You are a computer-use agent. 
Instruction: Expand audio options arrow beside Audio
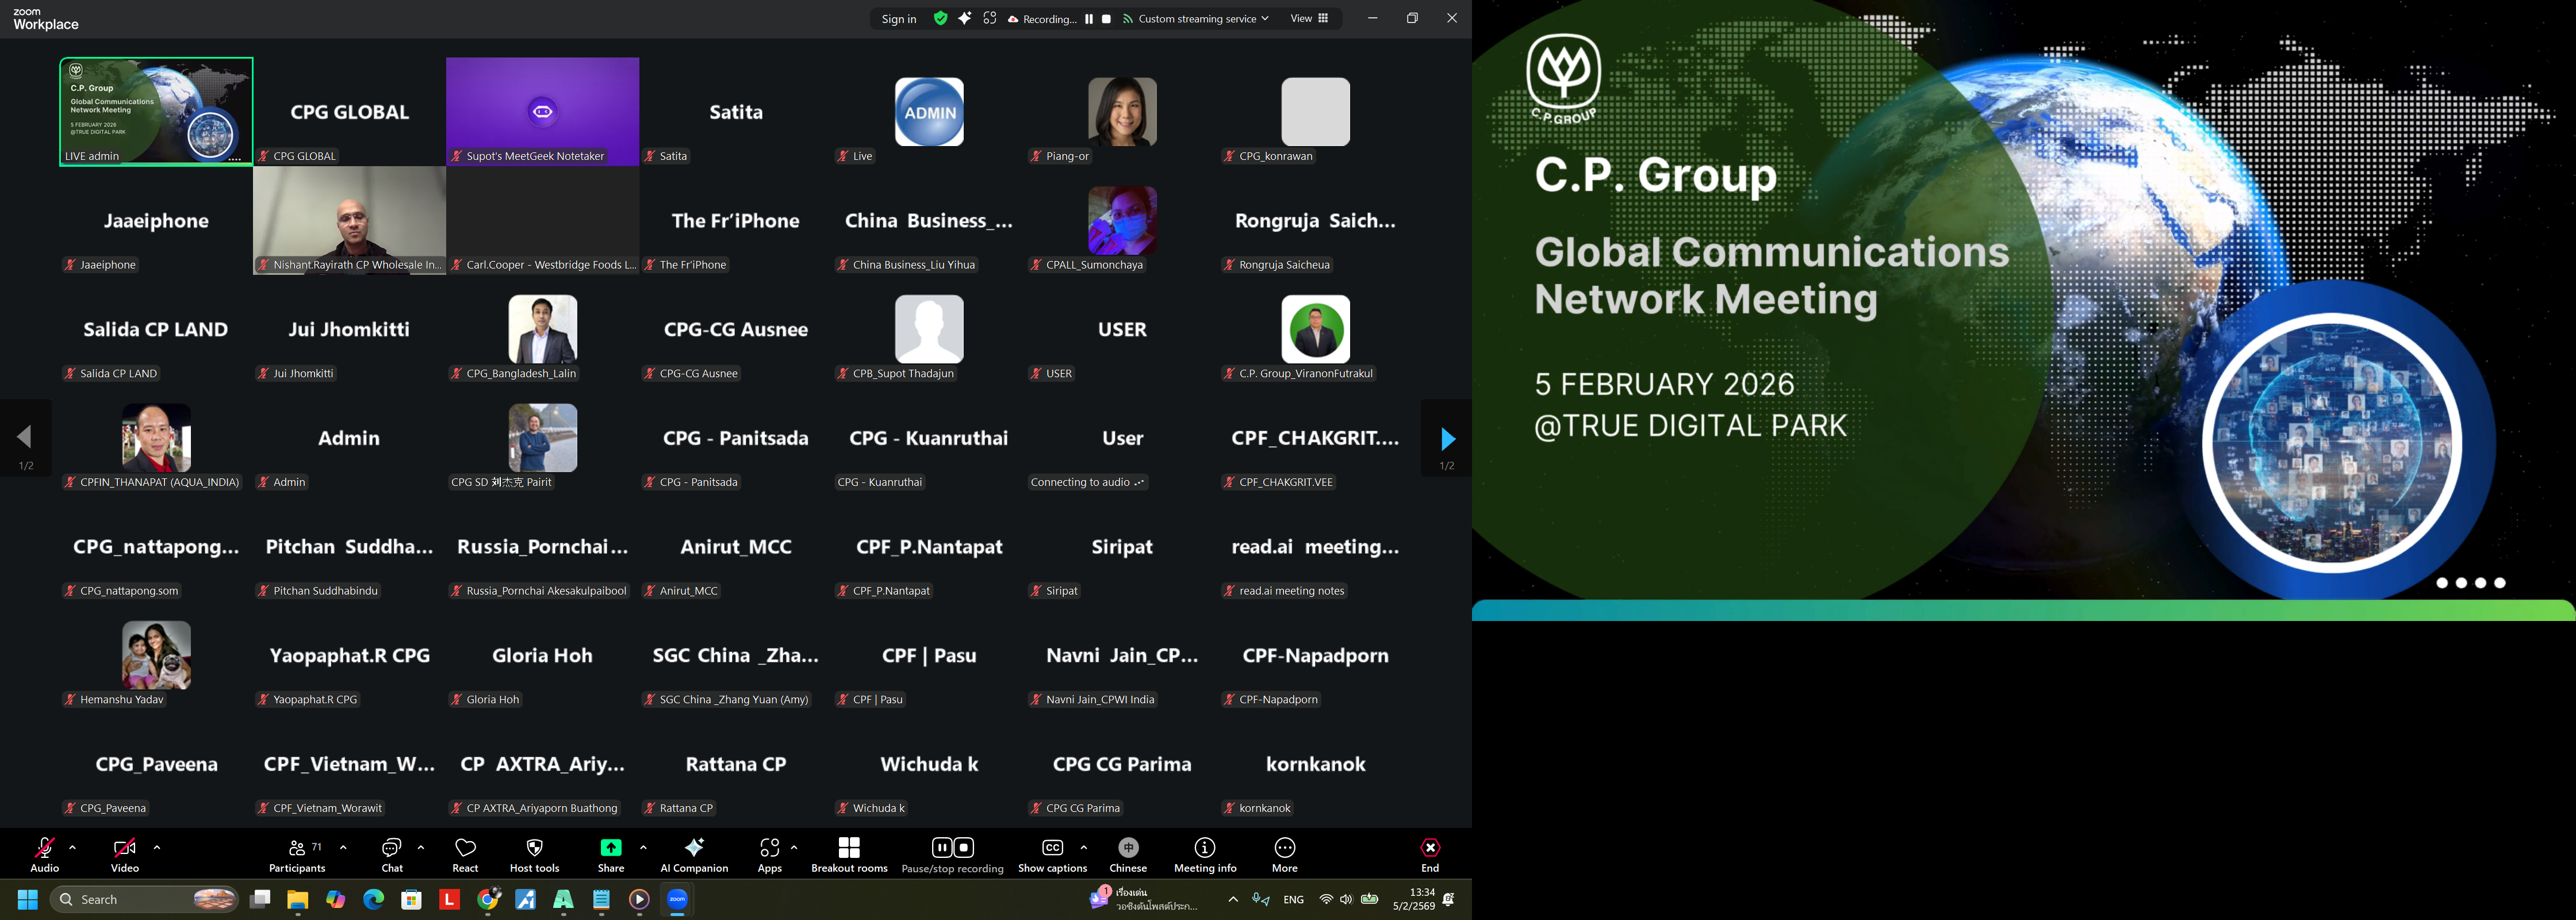click(x=72, y=847)
